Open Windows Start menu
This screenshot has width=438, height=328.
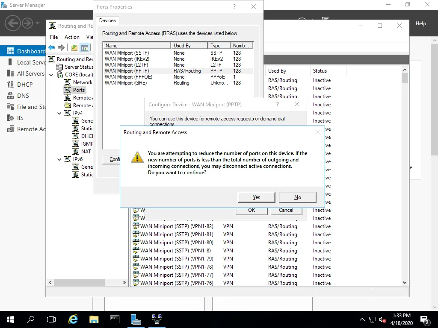tap(10, 319)
